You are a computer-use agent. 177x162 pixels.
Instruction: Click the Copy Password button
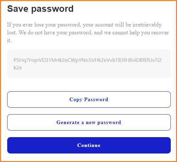click(89, 99)
